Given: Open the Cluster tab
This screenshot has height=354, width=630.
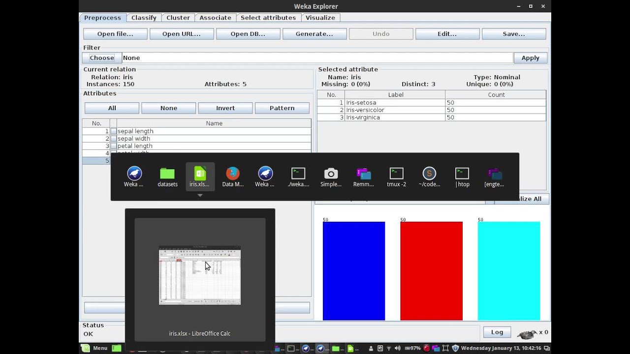Looking at the screenshot, I should (178, 18).
